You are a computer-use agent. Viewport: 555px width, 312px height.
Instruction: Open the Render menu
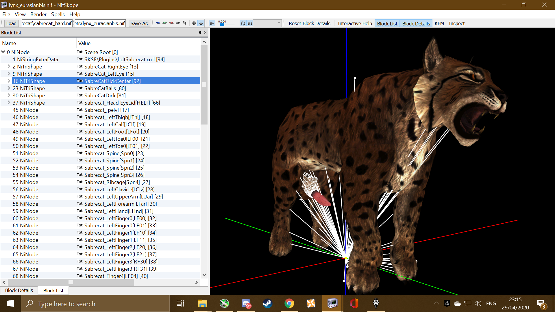pyautogui.click(x=38, y=14)
